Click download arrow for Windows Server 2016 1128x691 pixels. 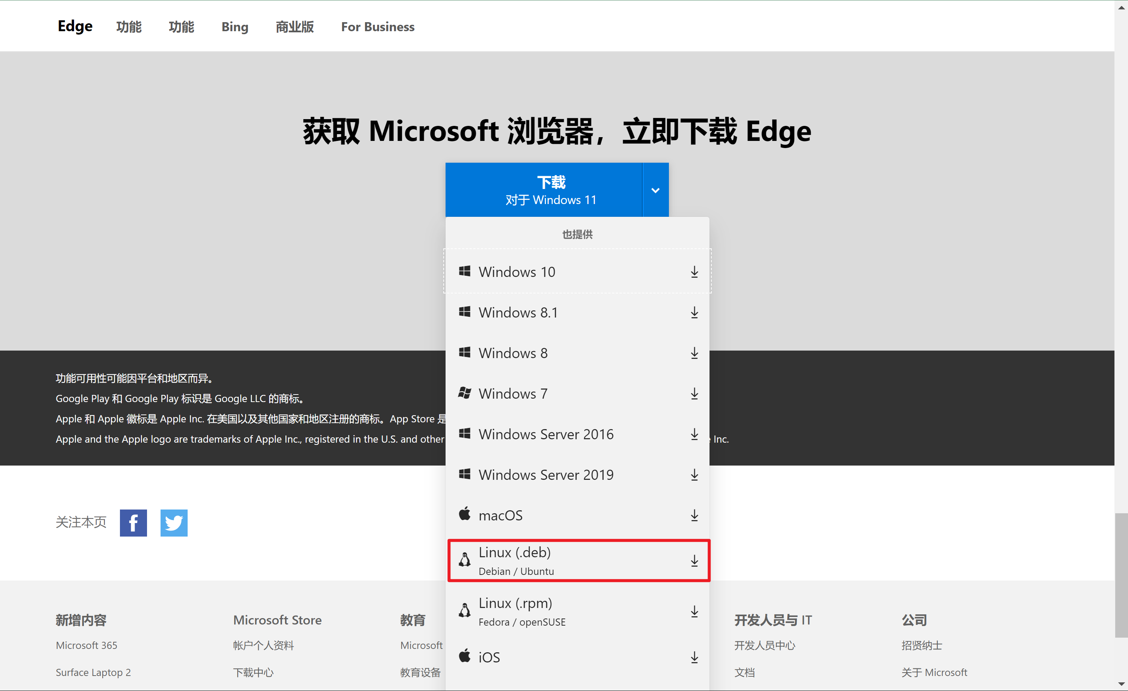pos(694,434)
